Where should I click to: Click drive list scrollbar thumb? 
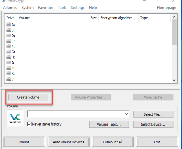click(x=174, y=32)
